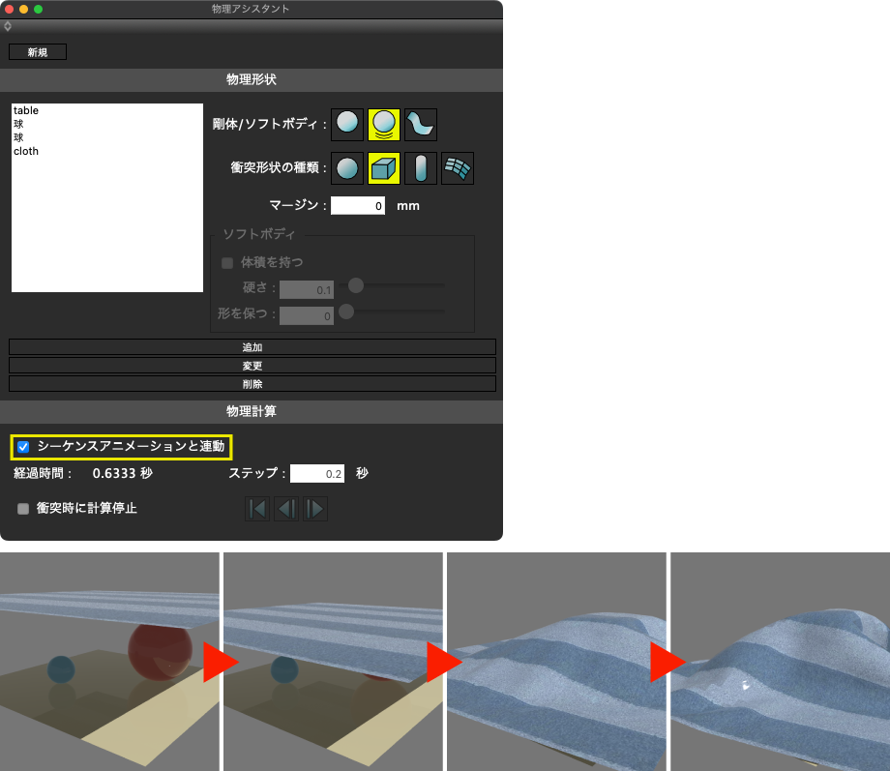Select cloth in the physics shape list

click(26, 152)
